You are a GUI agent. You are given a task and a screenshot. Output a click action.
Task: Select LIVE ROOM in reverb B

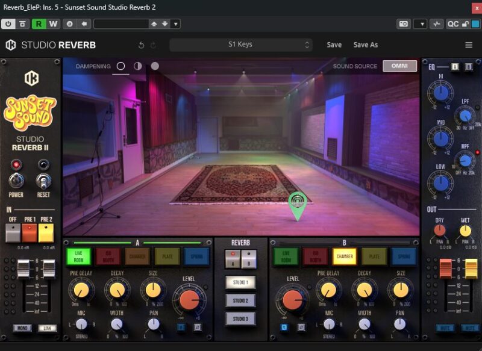coord(286,256)
